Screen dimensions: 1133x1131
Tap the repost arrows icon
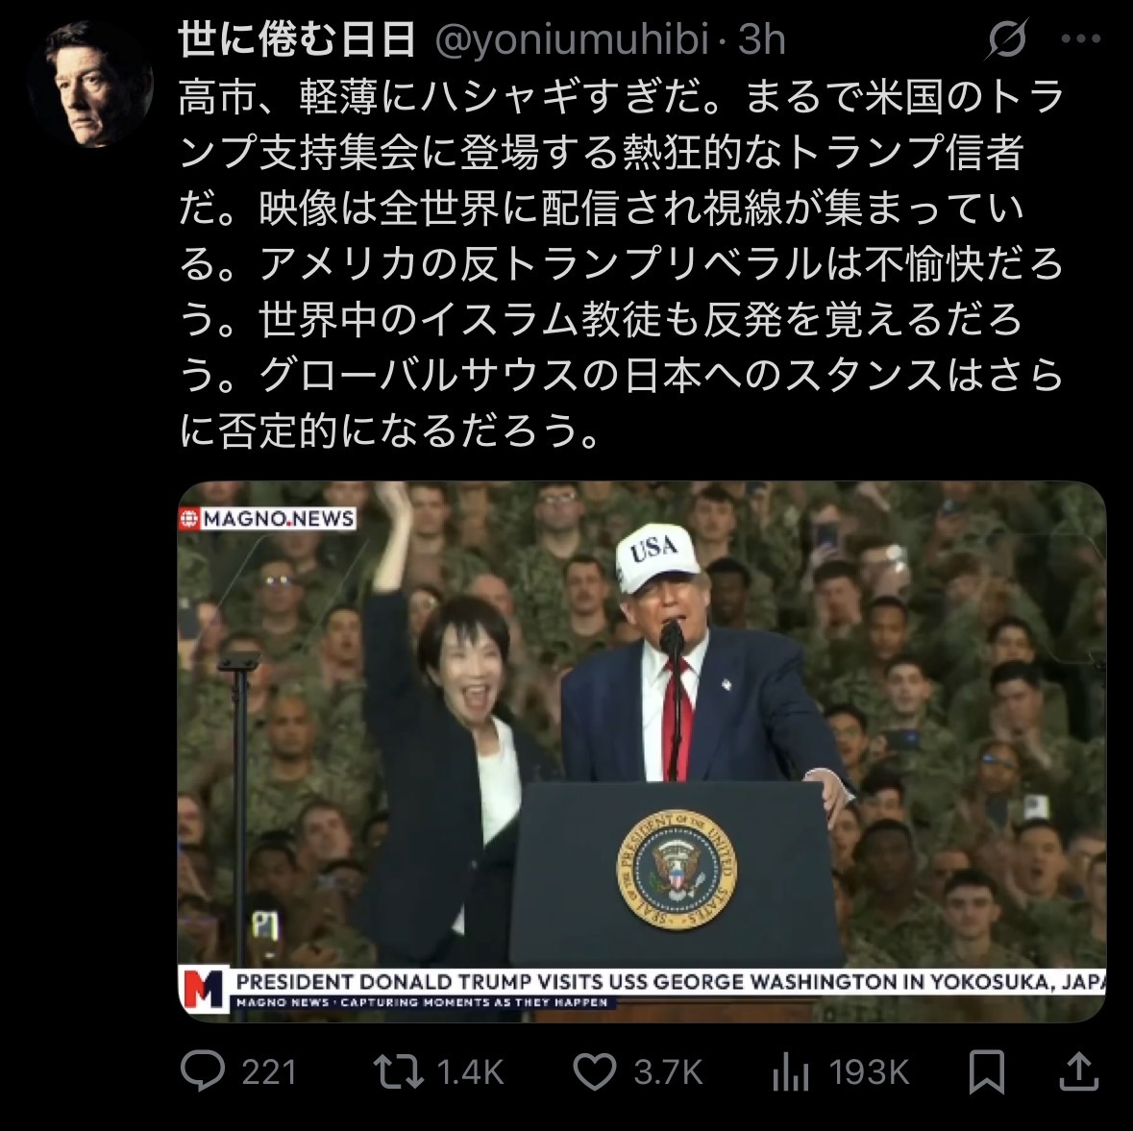click(398, 1071)
